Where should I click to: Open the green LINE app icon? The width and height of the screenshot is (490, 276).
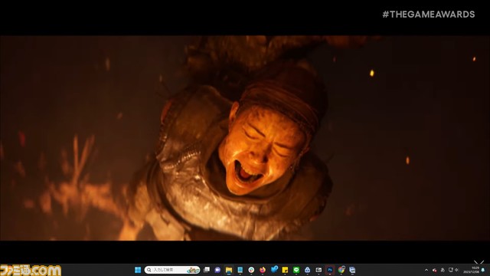tap(296, 270)
